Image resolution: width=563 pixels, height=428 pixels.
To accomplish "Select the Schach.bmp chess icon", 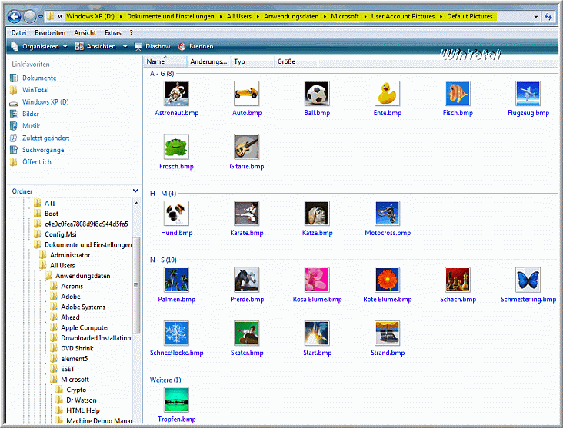I will coord(458,280).
